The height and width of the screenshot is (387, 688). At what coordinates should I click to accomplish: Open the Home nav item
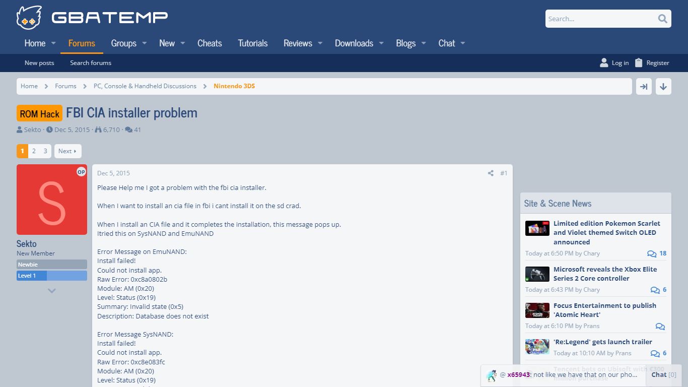click(x=35, y=43)
